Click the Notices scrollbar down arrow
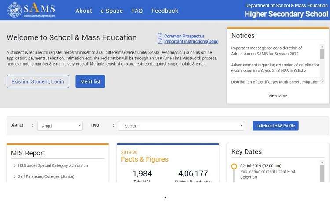This screenshot has width=330, height=202. pyautogui.click(x=322, y=81)
